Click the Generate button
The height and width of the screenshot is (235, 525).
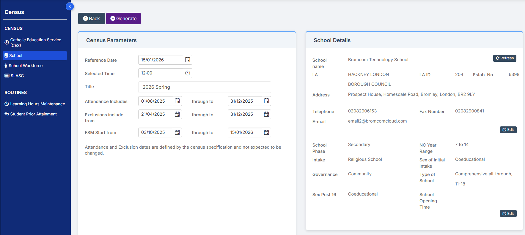[123, 18]
